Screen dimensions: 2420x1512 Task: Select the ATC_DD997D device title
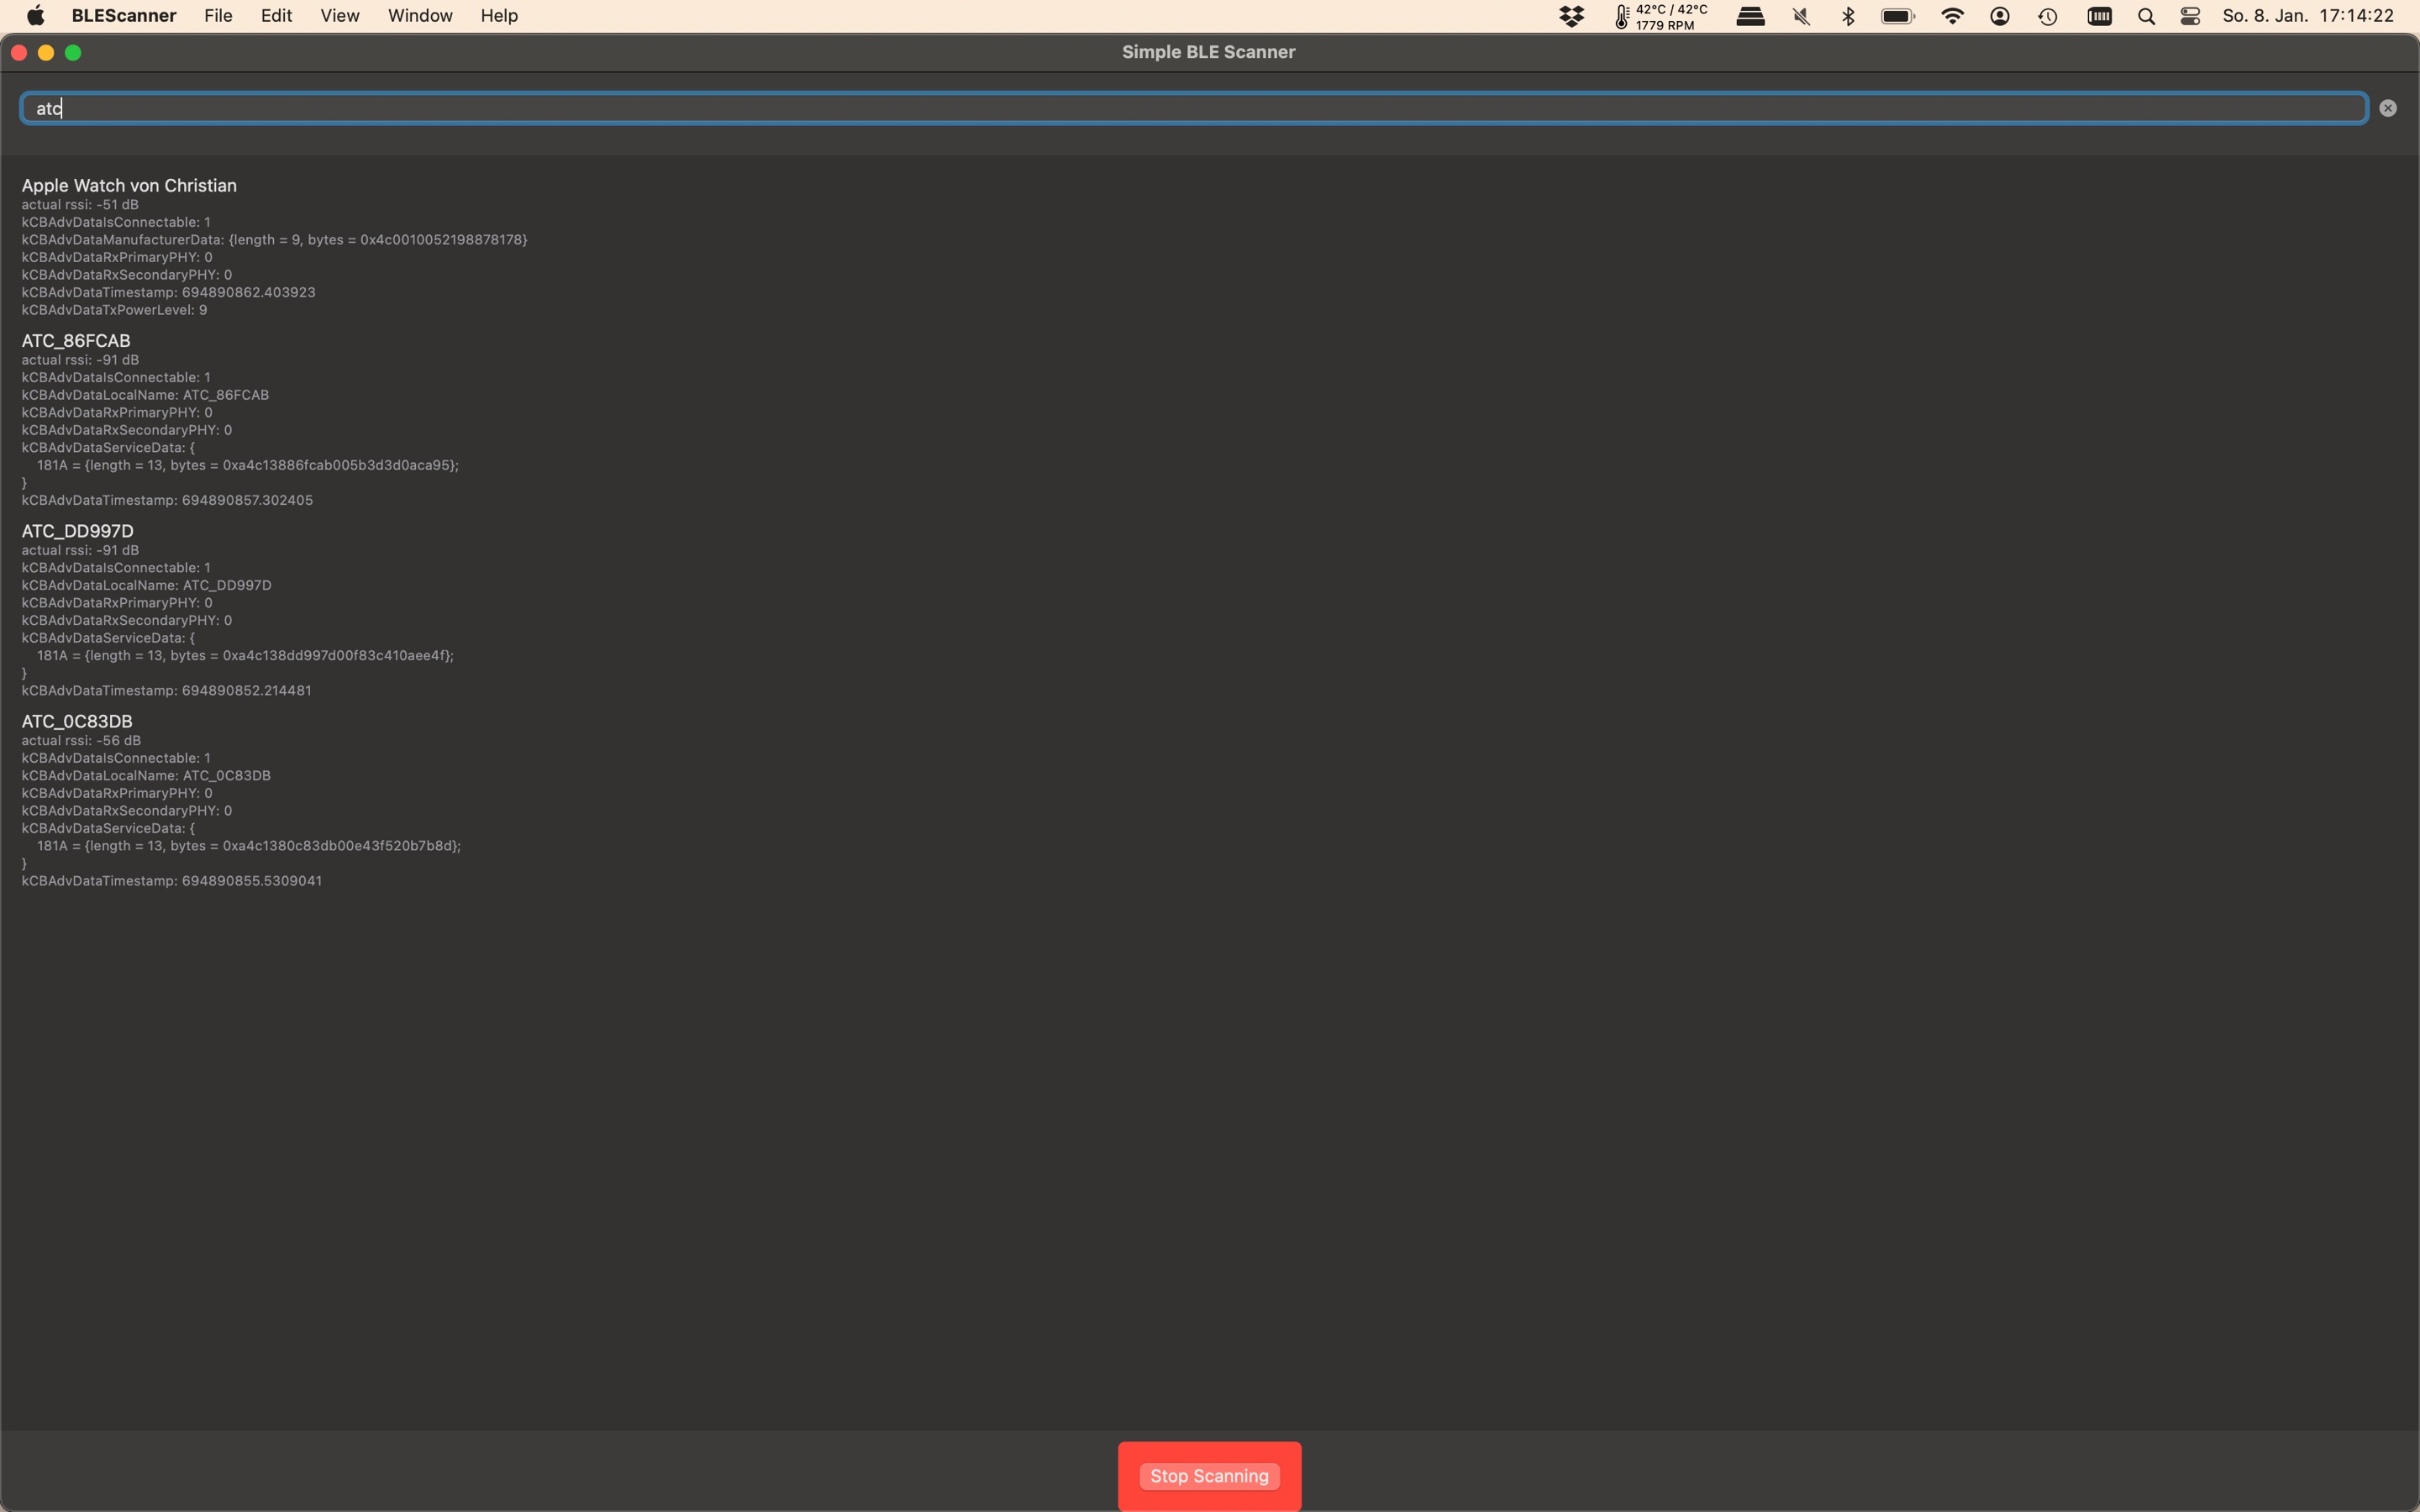[x=77, y=531]
